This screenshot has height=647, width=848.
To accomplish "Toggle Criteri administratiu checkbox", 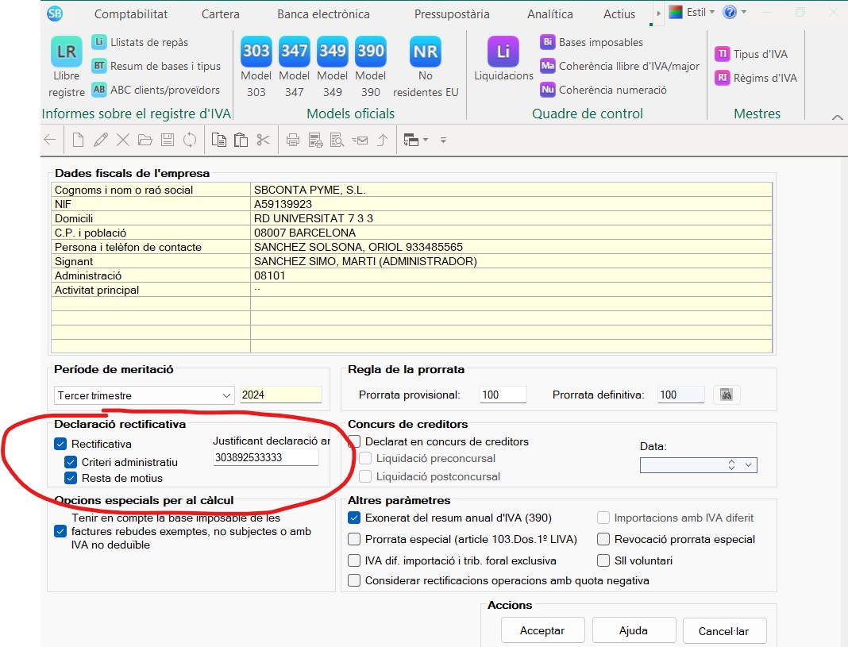I will [71, 462].
